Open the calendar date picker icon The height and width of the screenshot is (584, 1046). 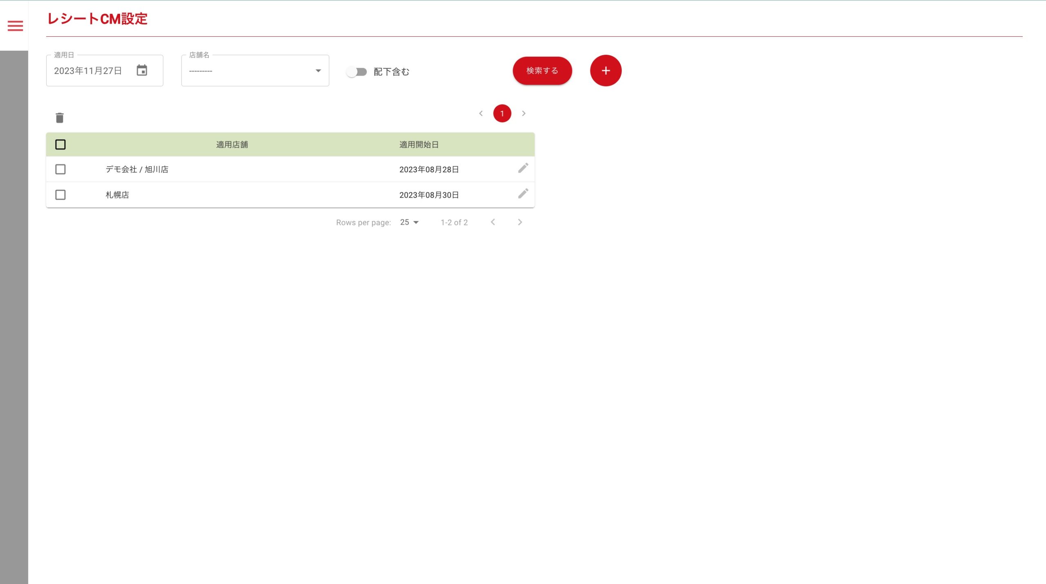pos(142,70)
